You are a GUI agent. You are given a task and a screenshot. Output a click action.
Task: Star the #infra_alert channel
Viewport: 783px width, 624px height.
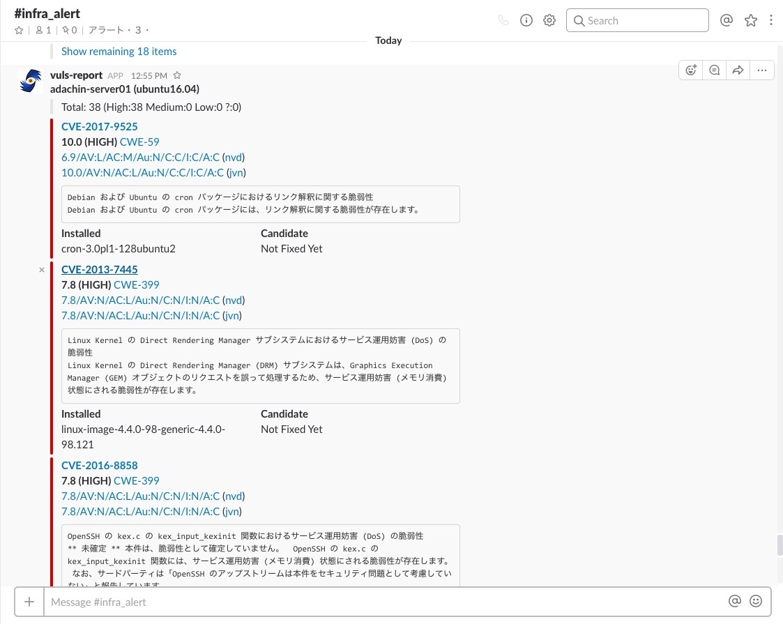(20, 31)
